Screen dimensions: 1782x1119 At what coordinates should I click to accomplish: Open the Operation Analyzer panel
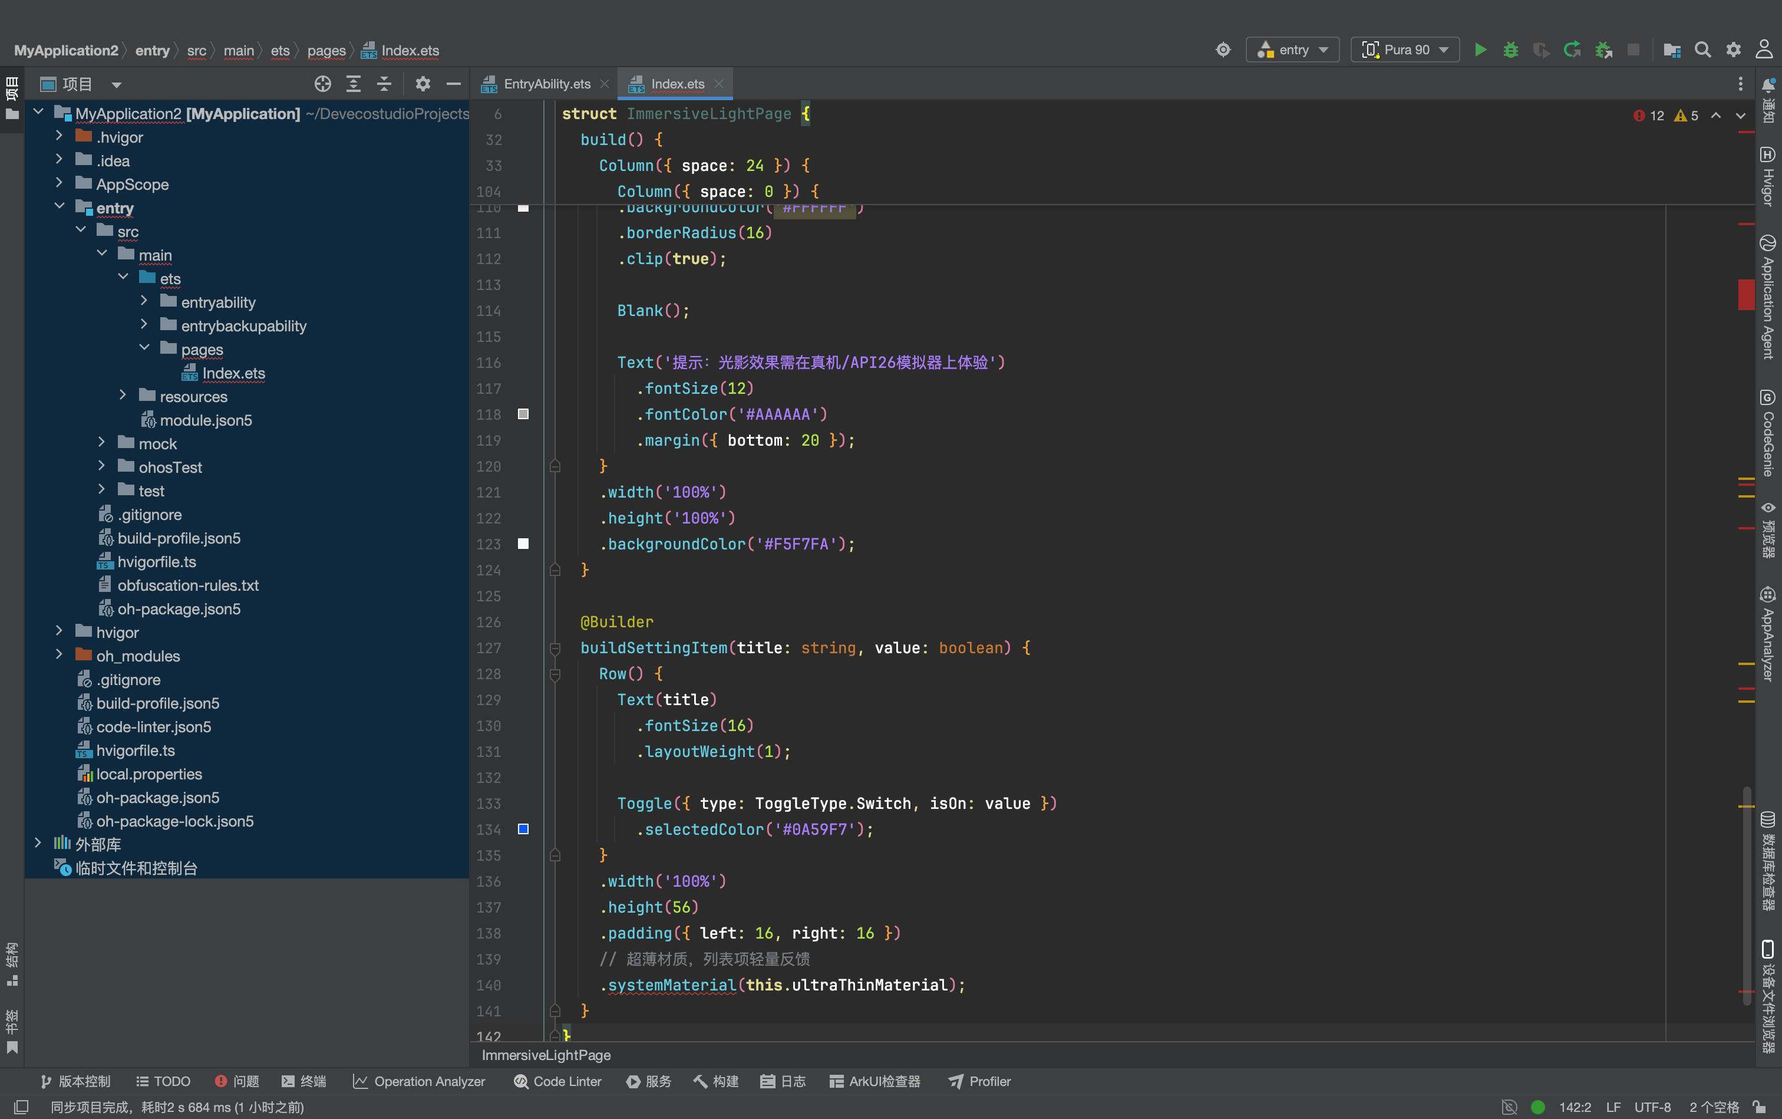point(418,1081)
